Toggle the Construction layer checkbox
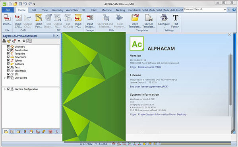238x147 pixels. [x=8, y=50]
